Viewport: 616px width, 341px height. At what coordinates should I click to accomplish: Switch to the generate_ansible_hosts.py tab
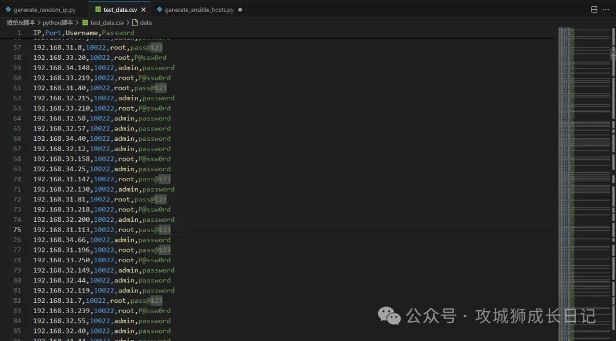(199, 10)
